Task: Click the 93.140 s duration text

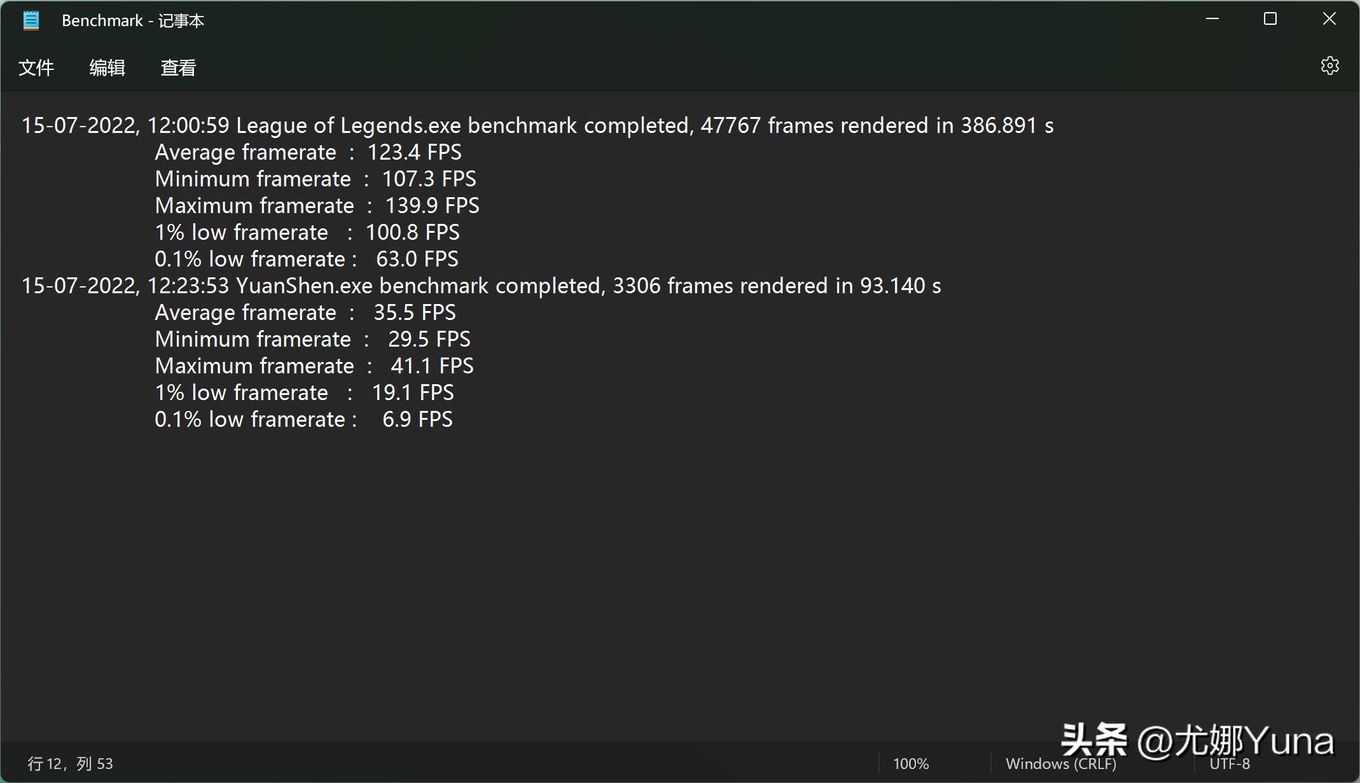Action: (900, 286)
